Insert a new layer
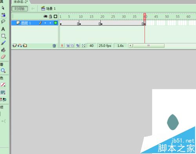The width and height of the screenshot is (196, 154). (x=15, y=45)
